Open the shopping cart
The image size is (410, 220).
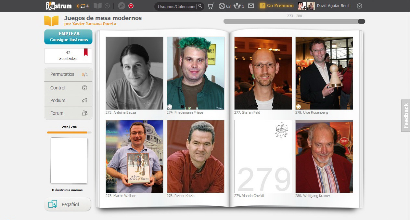(211, 6)
